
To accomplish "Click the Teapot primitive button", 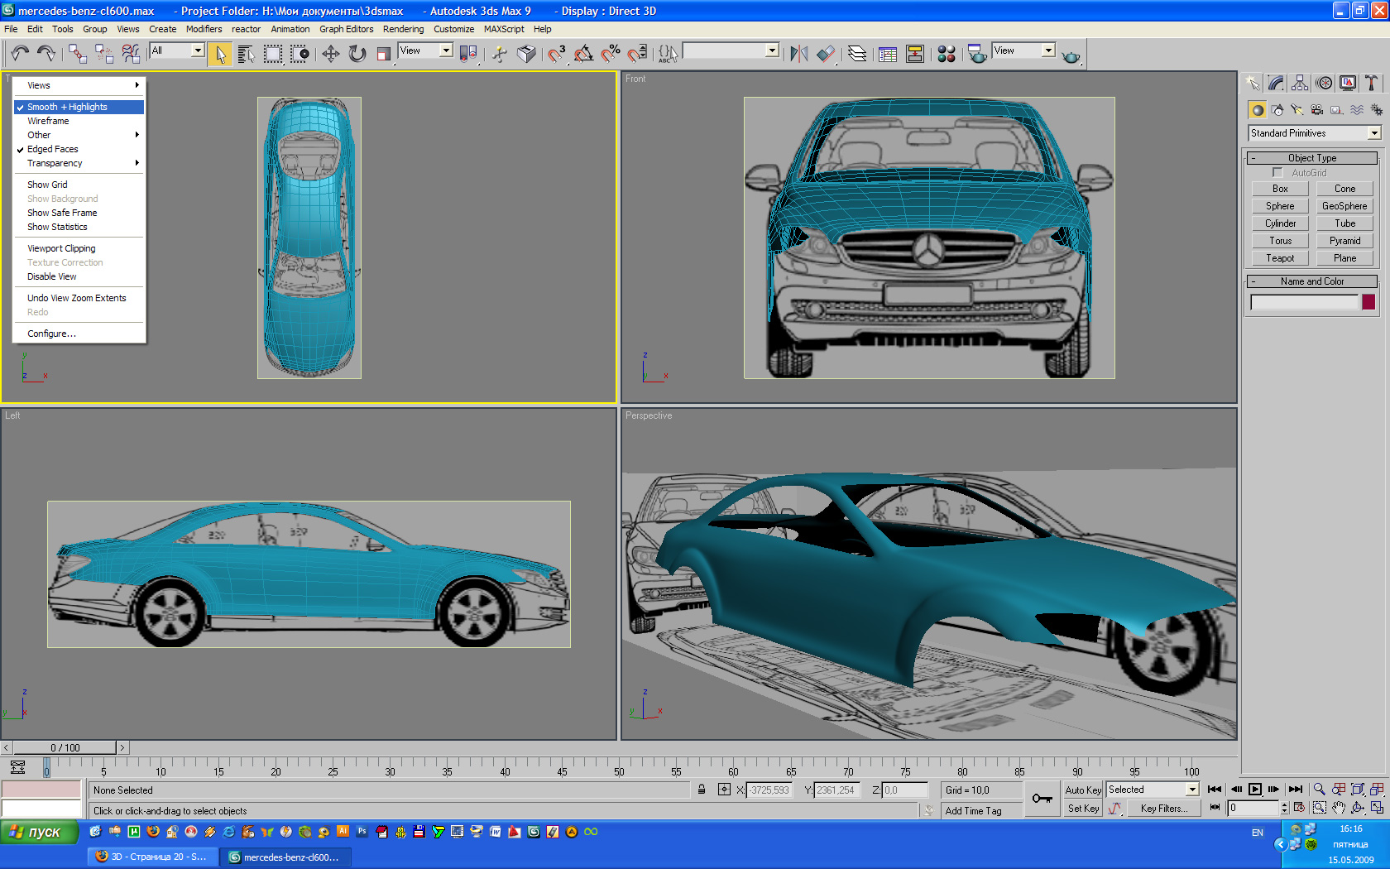I will (1280, 258).
